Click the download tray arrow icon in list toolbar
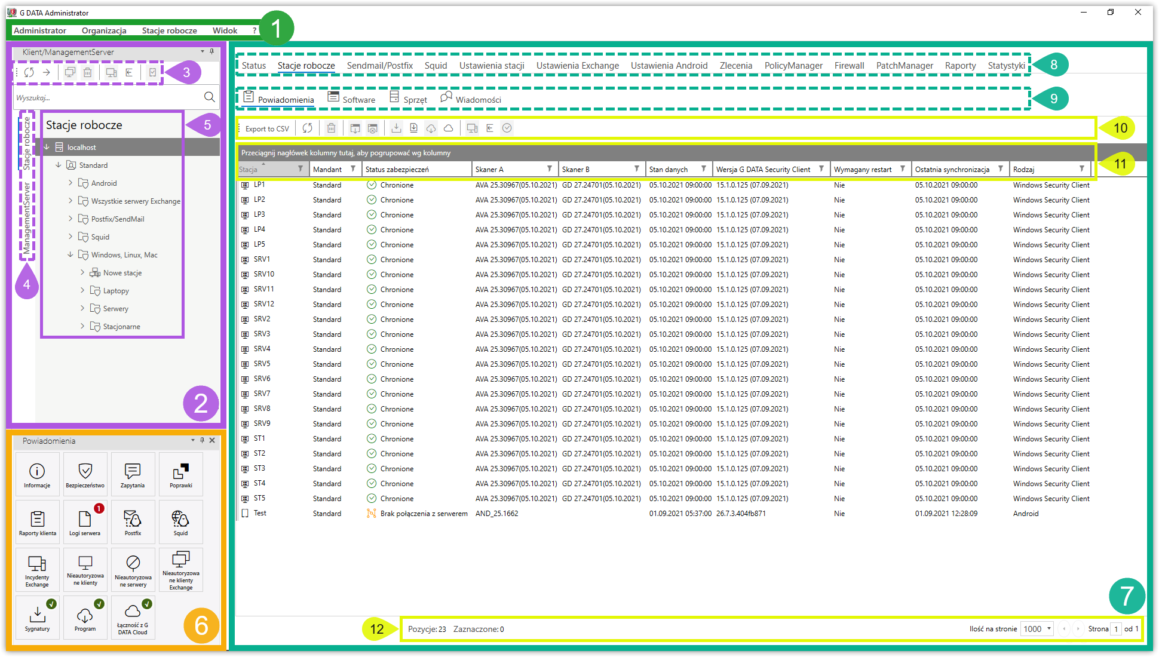This screenshot has height=657, width=1159. [x=396, y=128]
